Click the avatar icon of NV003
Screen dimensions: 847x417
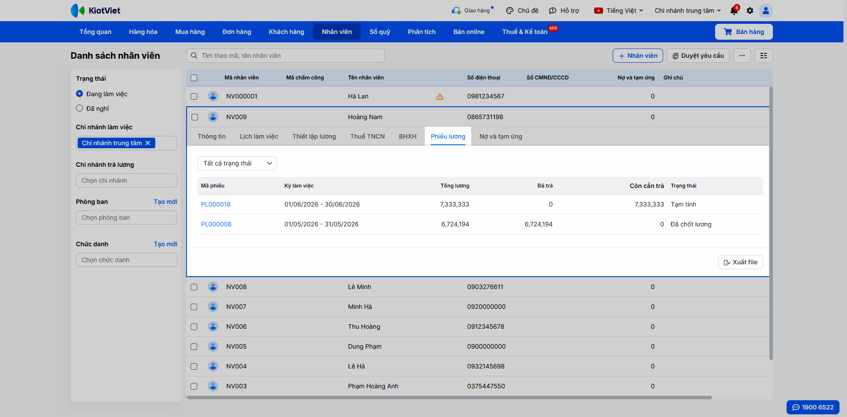(213, 386)
